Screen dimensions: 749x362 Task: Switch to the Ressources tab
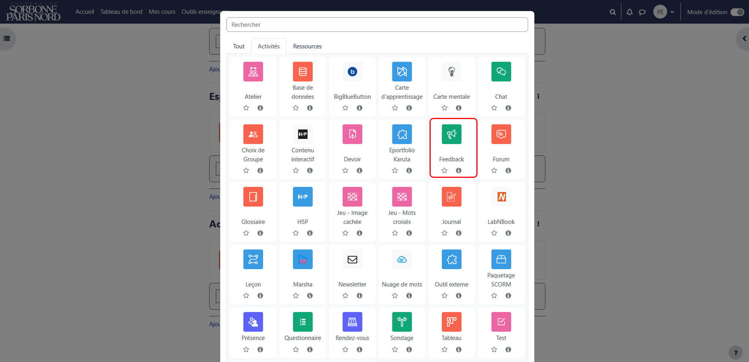tap(307, 46)
